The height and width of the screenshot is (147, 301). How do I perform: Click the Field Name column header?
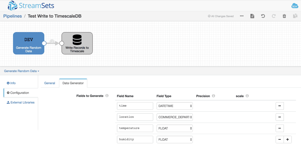125,96
